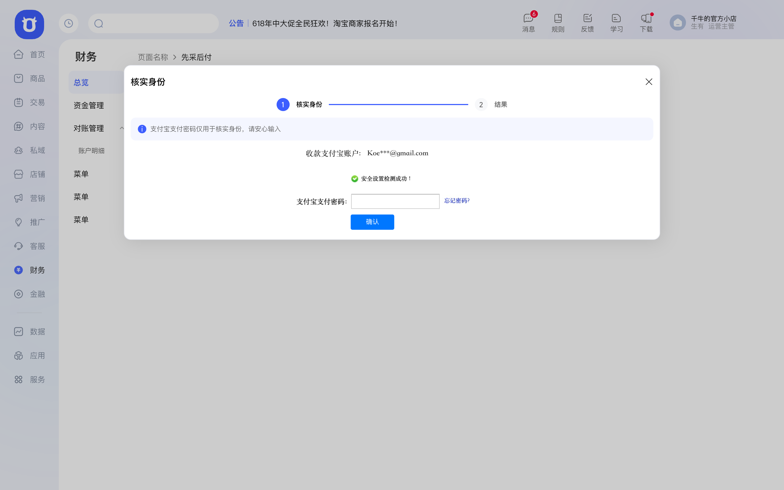Click step 1 核实身份 circle
The image size is (784, 490).
pos(283,104)
